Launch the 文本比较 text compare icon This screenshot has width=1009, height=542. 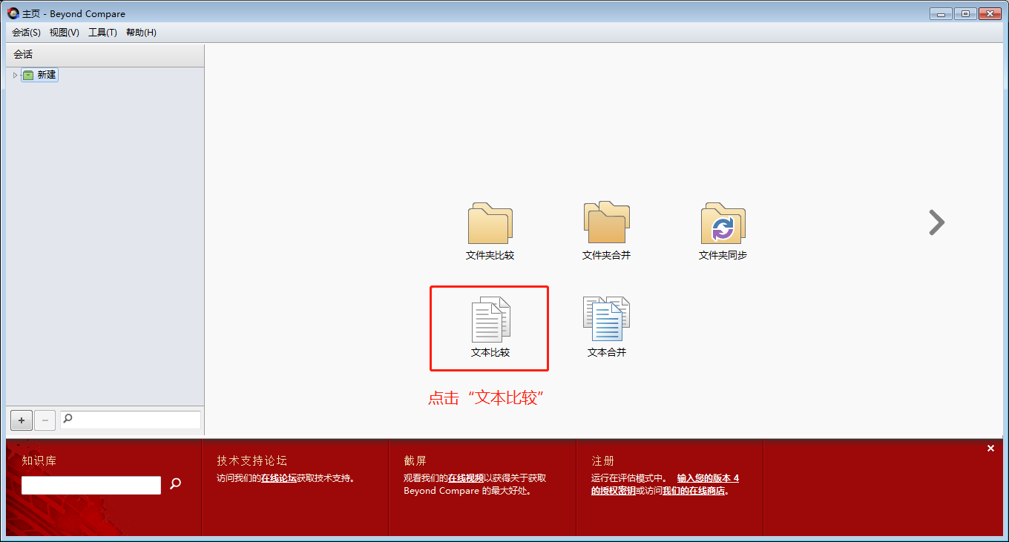[490, 320]
